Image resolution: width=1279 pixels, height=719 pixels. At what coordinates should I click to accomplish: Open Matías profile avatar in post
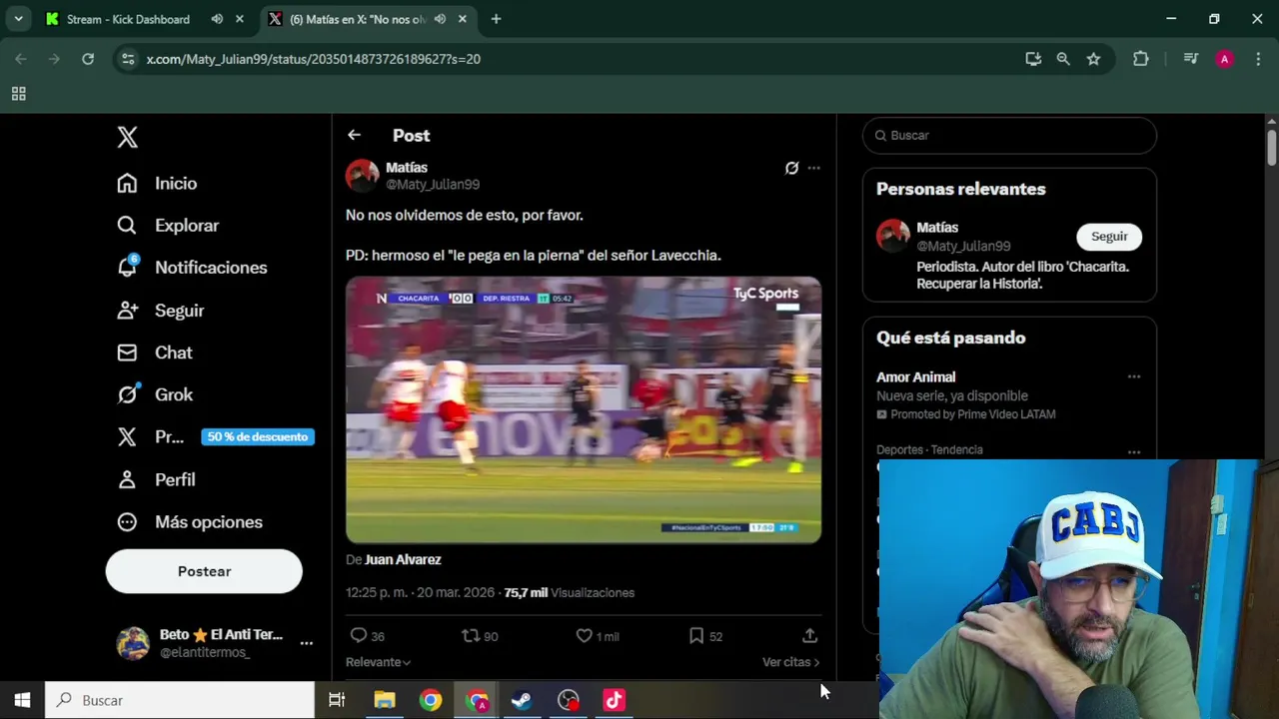pyautogui.click(x=363, y=176)
